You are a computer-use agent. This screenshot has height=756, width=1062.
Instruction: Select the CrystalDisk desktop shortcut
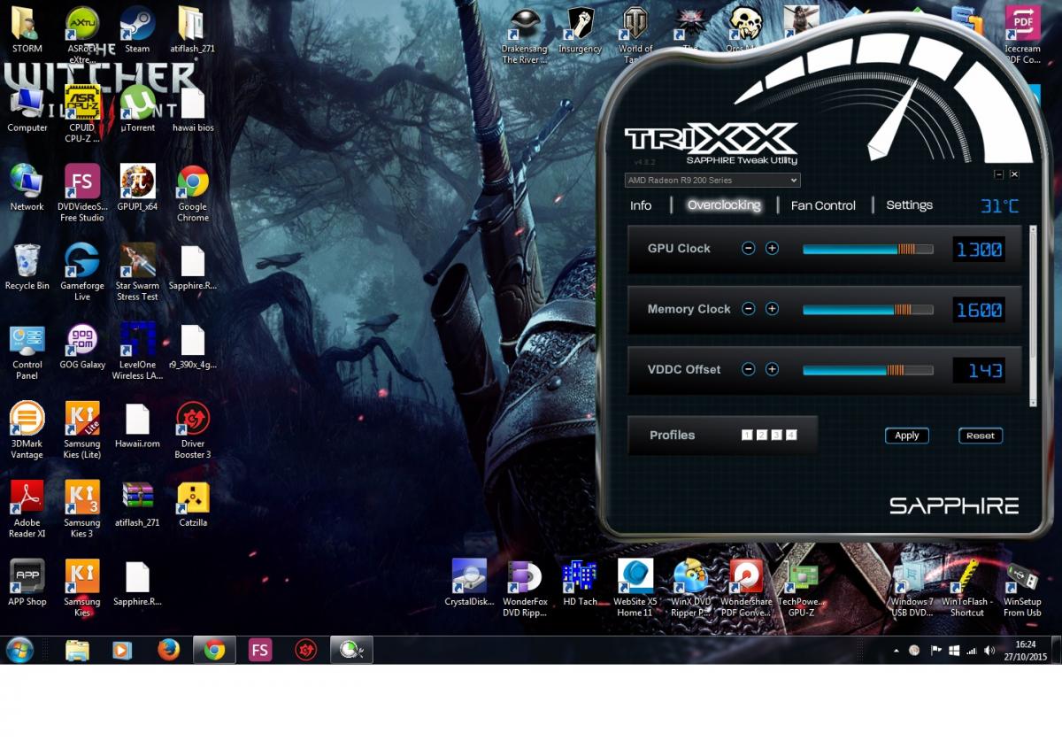click(469, 582)
